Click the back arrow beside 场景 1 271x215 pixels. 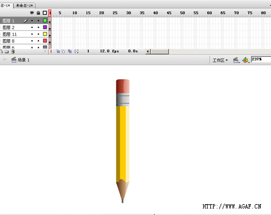(5, 60)
